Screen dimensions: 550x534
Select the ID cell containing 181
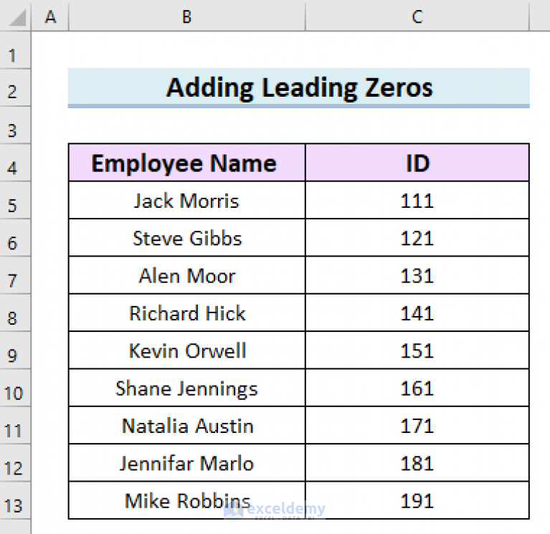417,463
